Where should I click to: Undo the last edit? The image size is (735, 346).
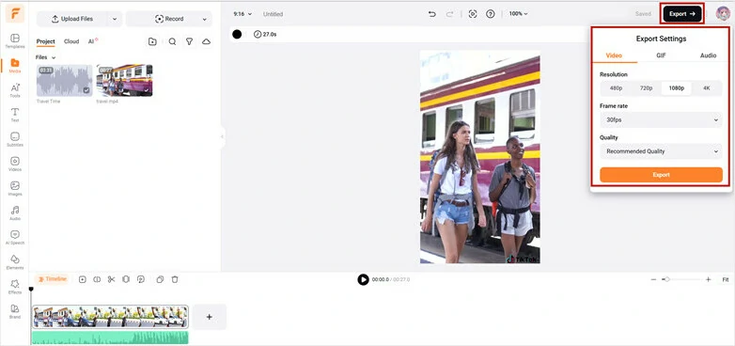432,14
